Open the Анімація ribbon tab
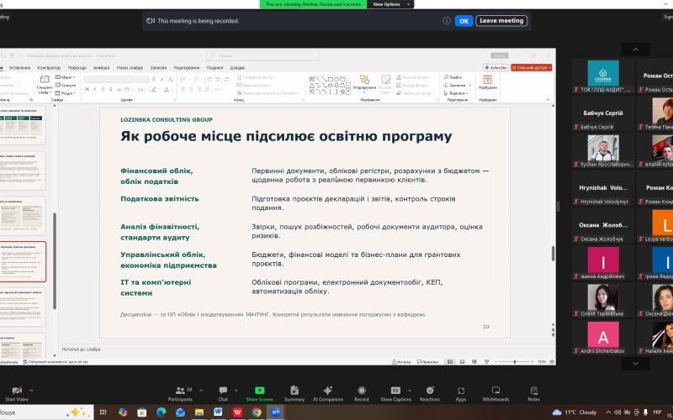The image size is (673, 420). [x=101, y=68]
